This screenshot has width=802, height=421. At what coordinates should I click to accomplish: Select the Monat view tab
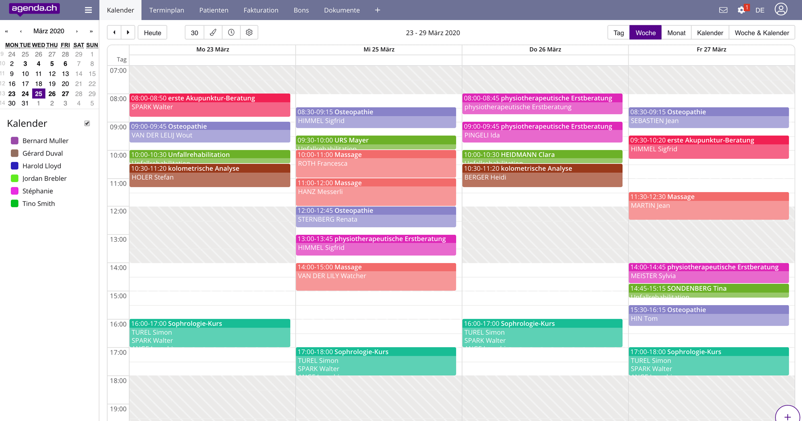coord(676,32)
